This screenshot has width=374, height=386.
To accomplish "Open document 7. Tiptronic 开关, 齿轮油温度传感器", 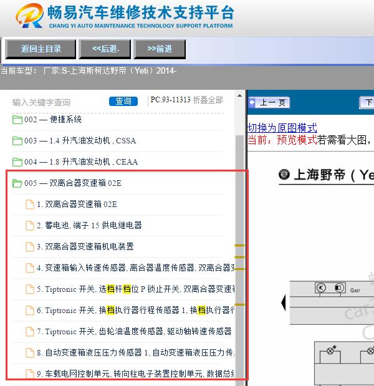I will tap(135, 331).
